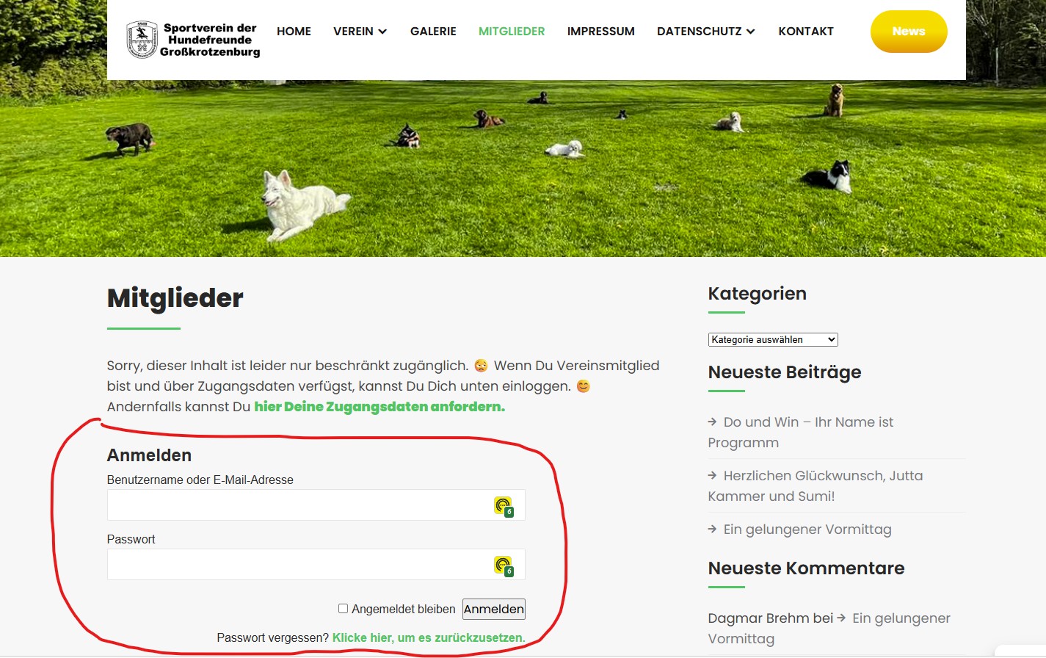Click the password reset link 'Klicke hier'
This screenshot has height=658, width=1046.
tap(429, 638)
